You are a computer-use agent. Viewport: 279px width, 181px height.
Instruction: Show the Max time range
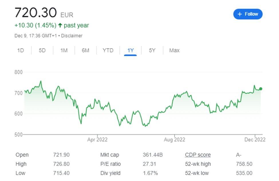pos(174,50)
